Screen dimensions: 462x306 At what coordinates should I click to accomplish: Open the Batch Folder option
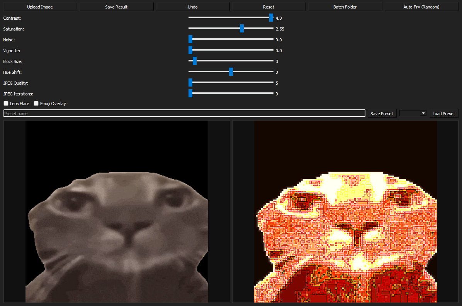[345, 7]
